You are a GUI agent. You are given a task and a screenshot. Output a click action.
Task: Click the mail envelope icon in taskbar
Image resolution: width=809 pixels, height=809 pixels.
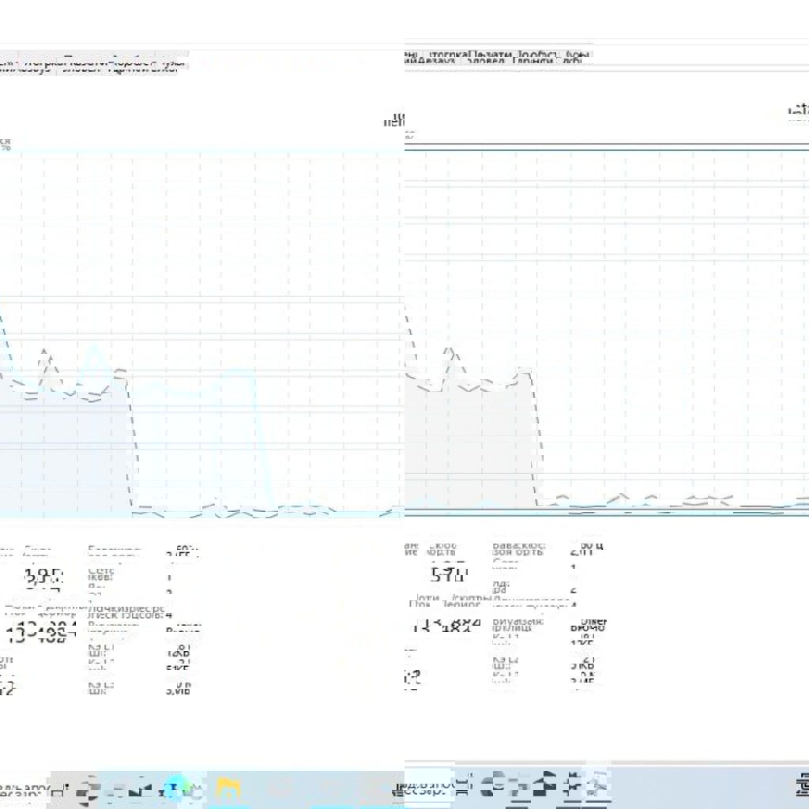pos(142,788)
